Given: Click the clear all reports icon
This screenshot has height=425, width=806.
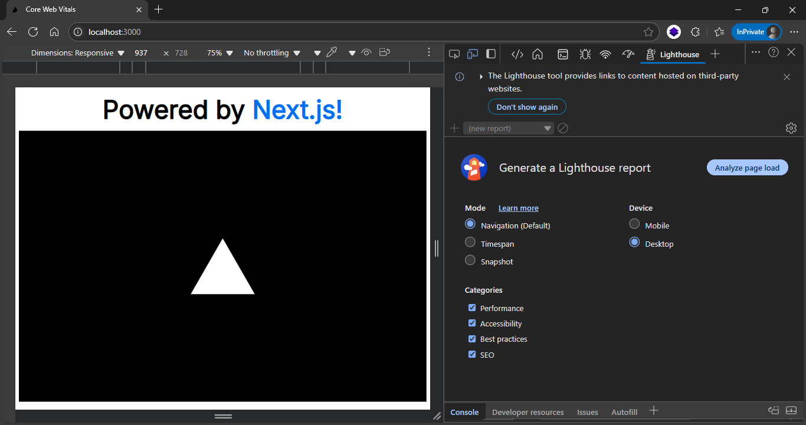Looking at the screenshot, I should click(x=563, y=128).
